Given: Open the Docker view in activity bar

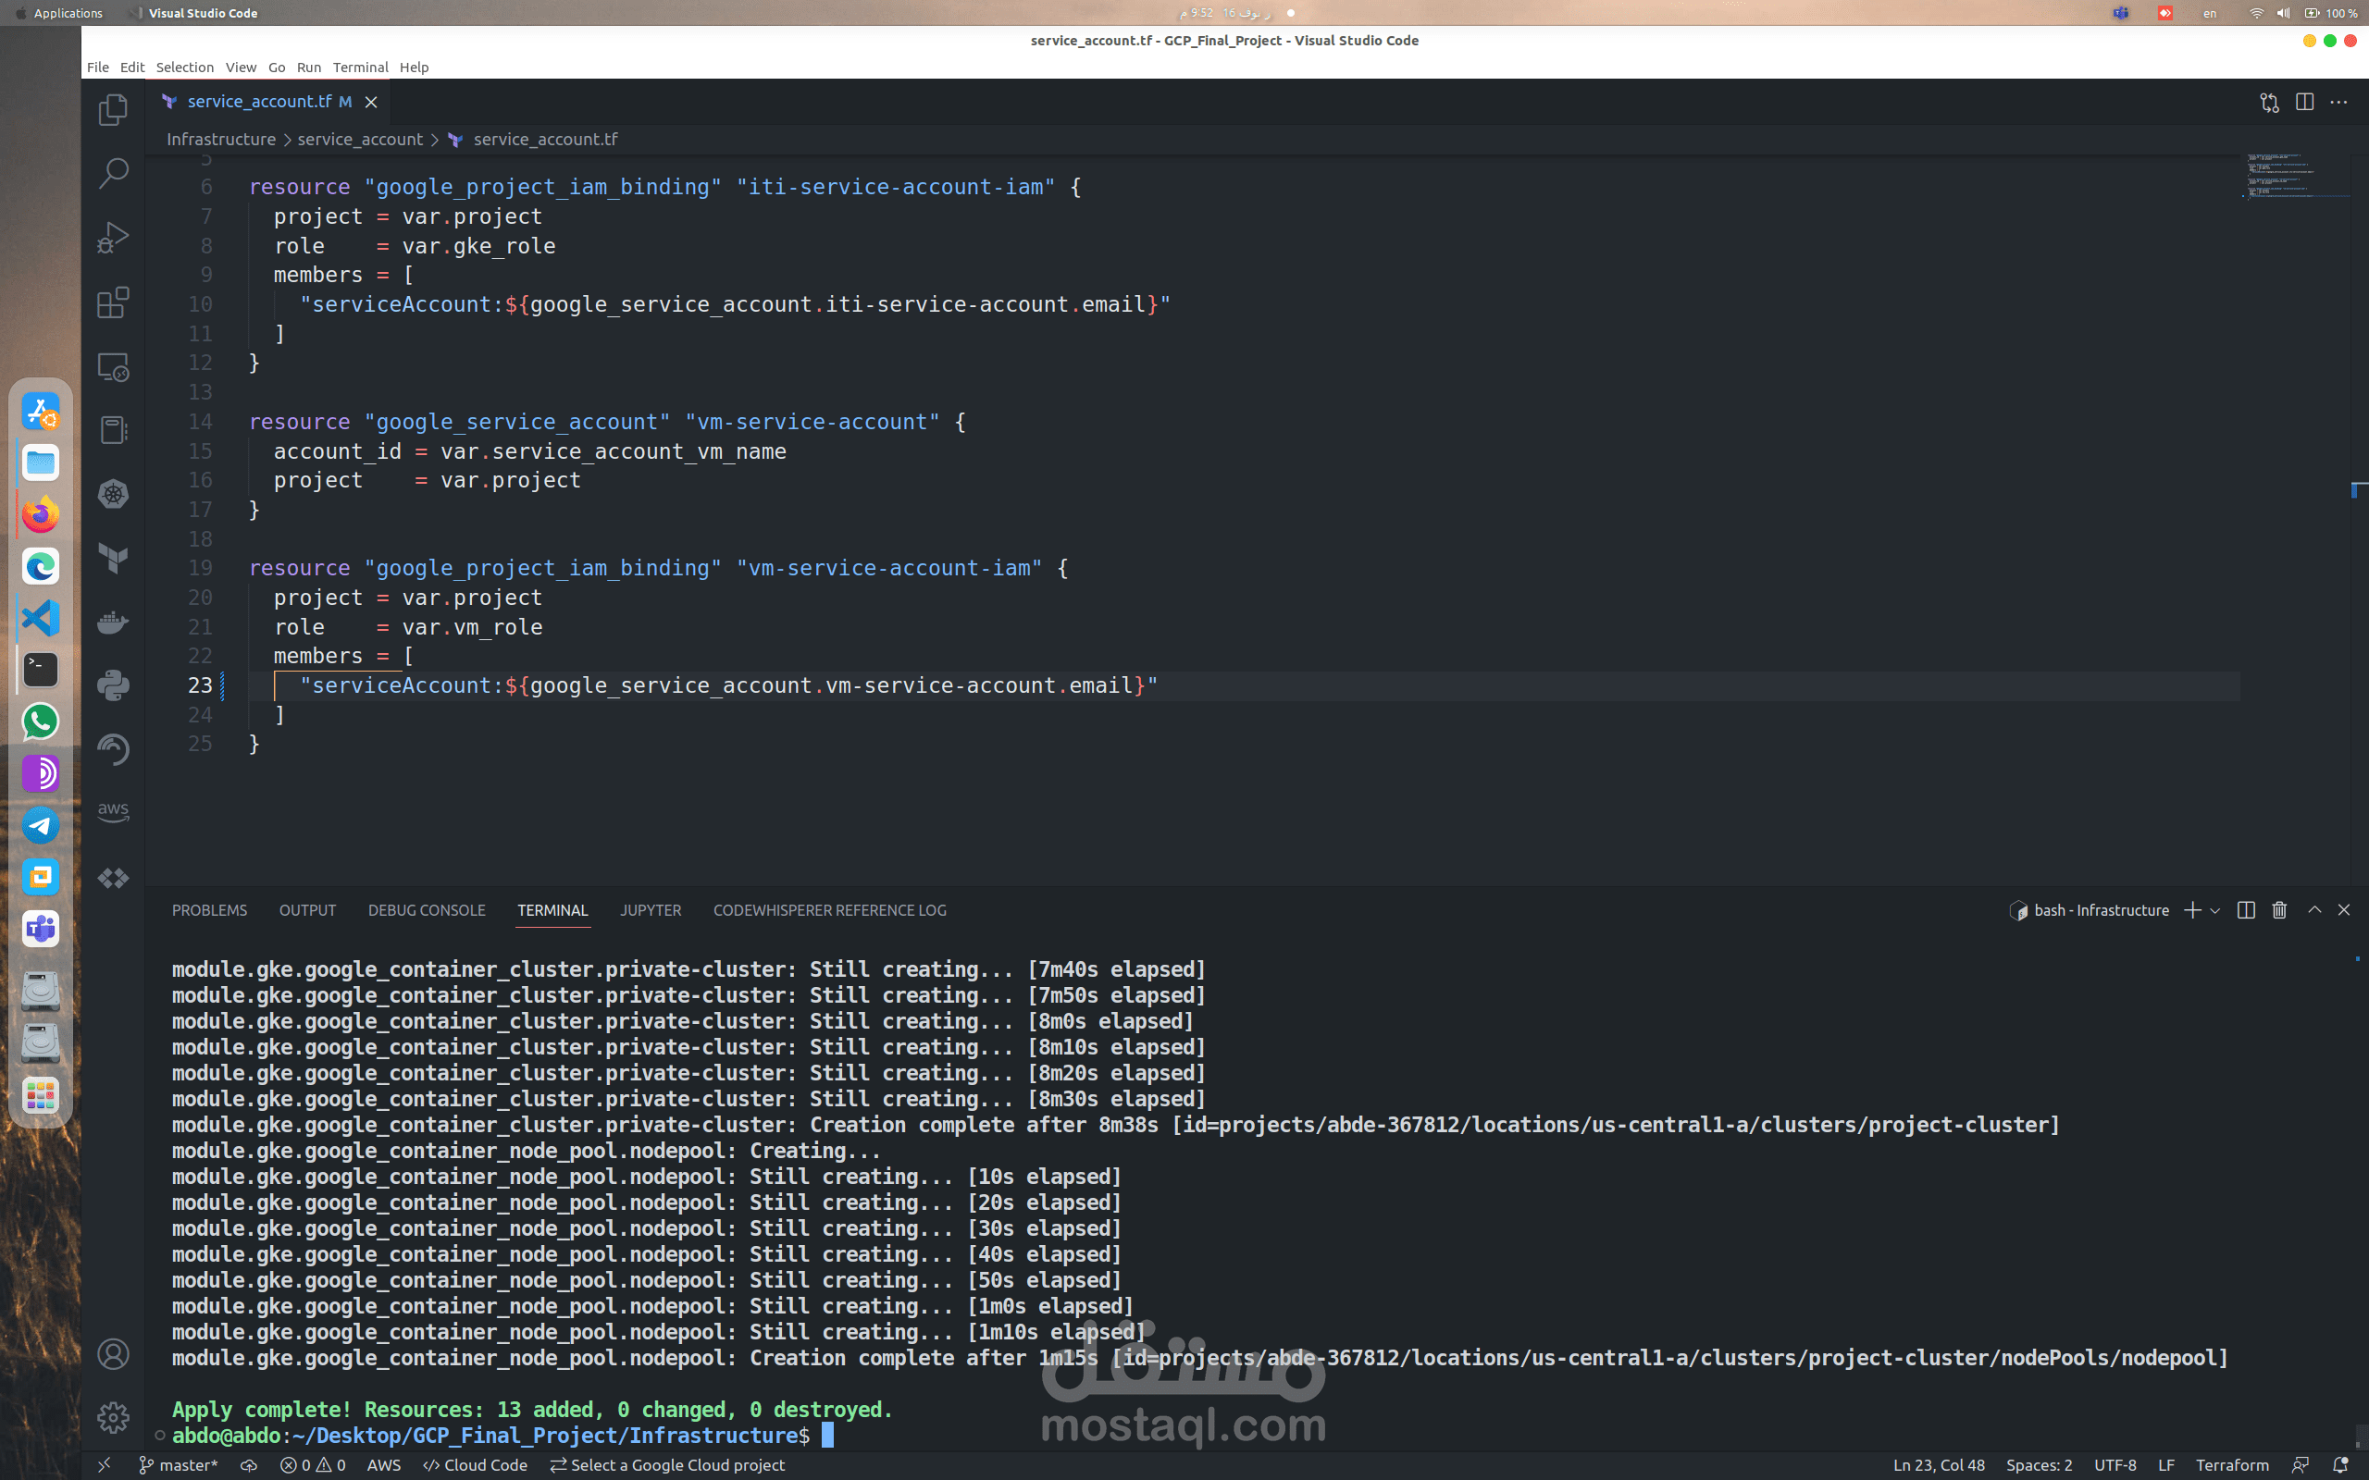Looking at the screenshot, I should coord(113,623).
